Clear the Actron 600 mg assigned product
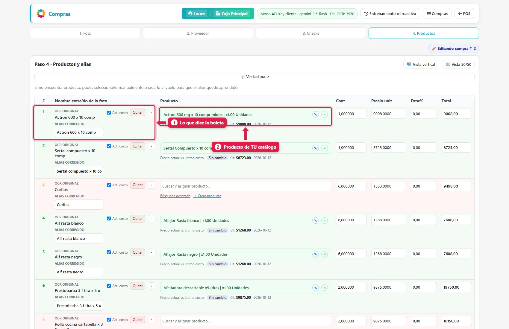Viewport: 509px width, 329px height. pyautogui.click(x=325, y=114)
